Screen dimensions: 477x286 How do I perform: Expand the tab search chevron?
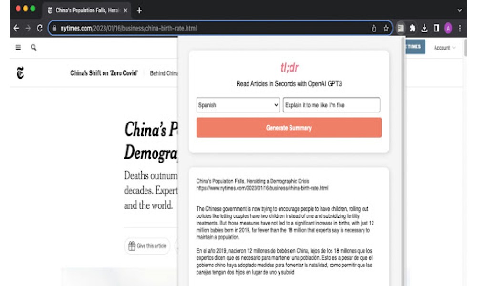coord(460,10)
